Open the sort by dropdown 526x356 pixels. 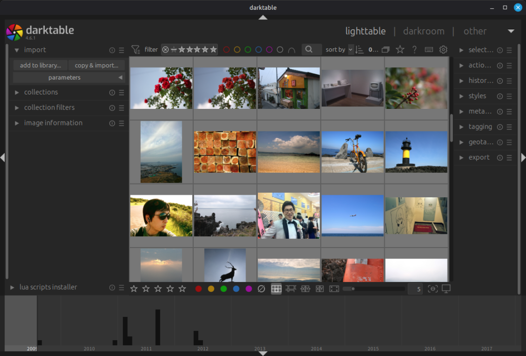pos(351,50)
